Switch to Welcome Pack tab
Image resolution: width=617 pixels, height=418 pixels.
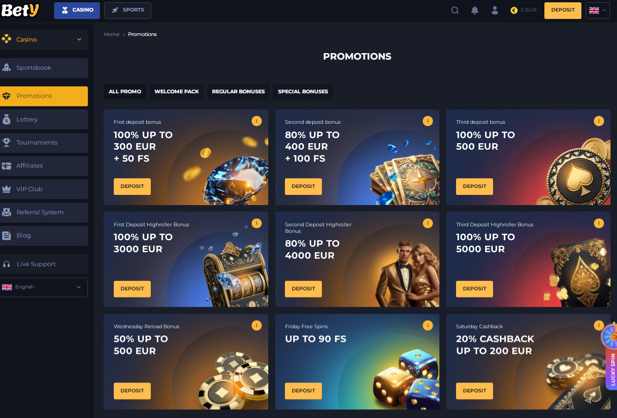(177, 91)
